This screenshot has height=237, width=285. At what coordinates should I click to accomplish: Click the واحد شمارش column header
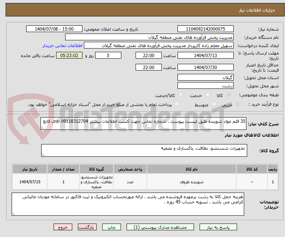coord(130,169)
